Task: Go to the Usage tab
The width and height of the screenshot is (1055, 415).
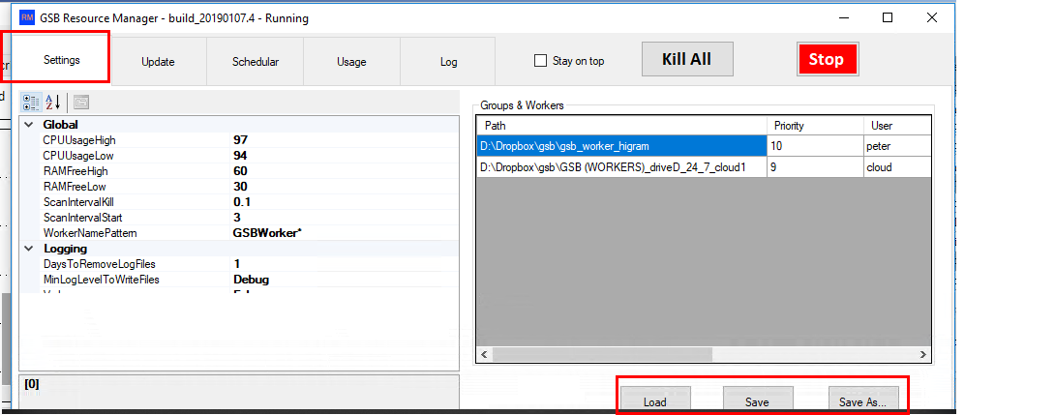Action: [351, 62]
